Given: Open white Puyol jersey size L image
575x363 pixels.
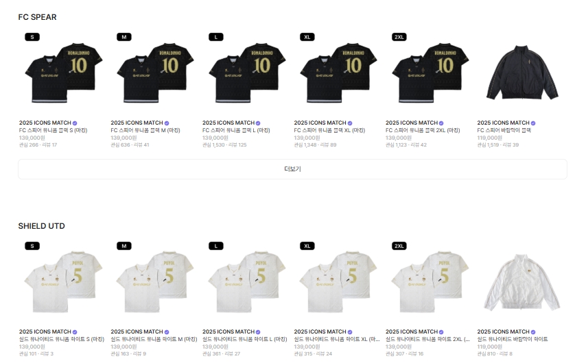Looking at the screenshot, I should (x=247, y=281).
